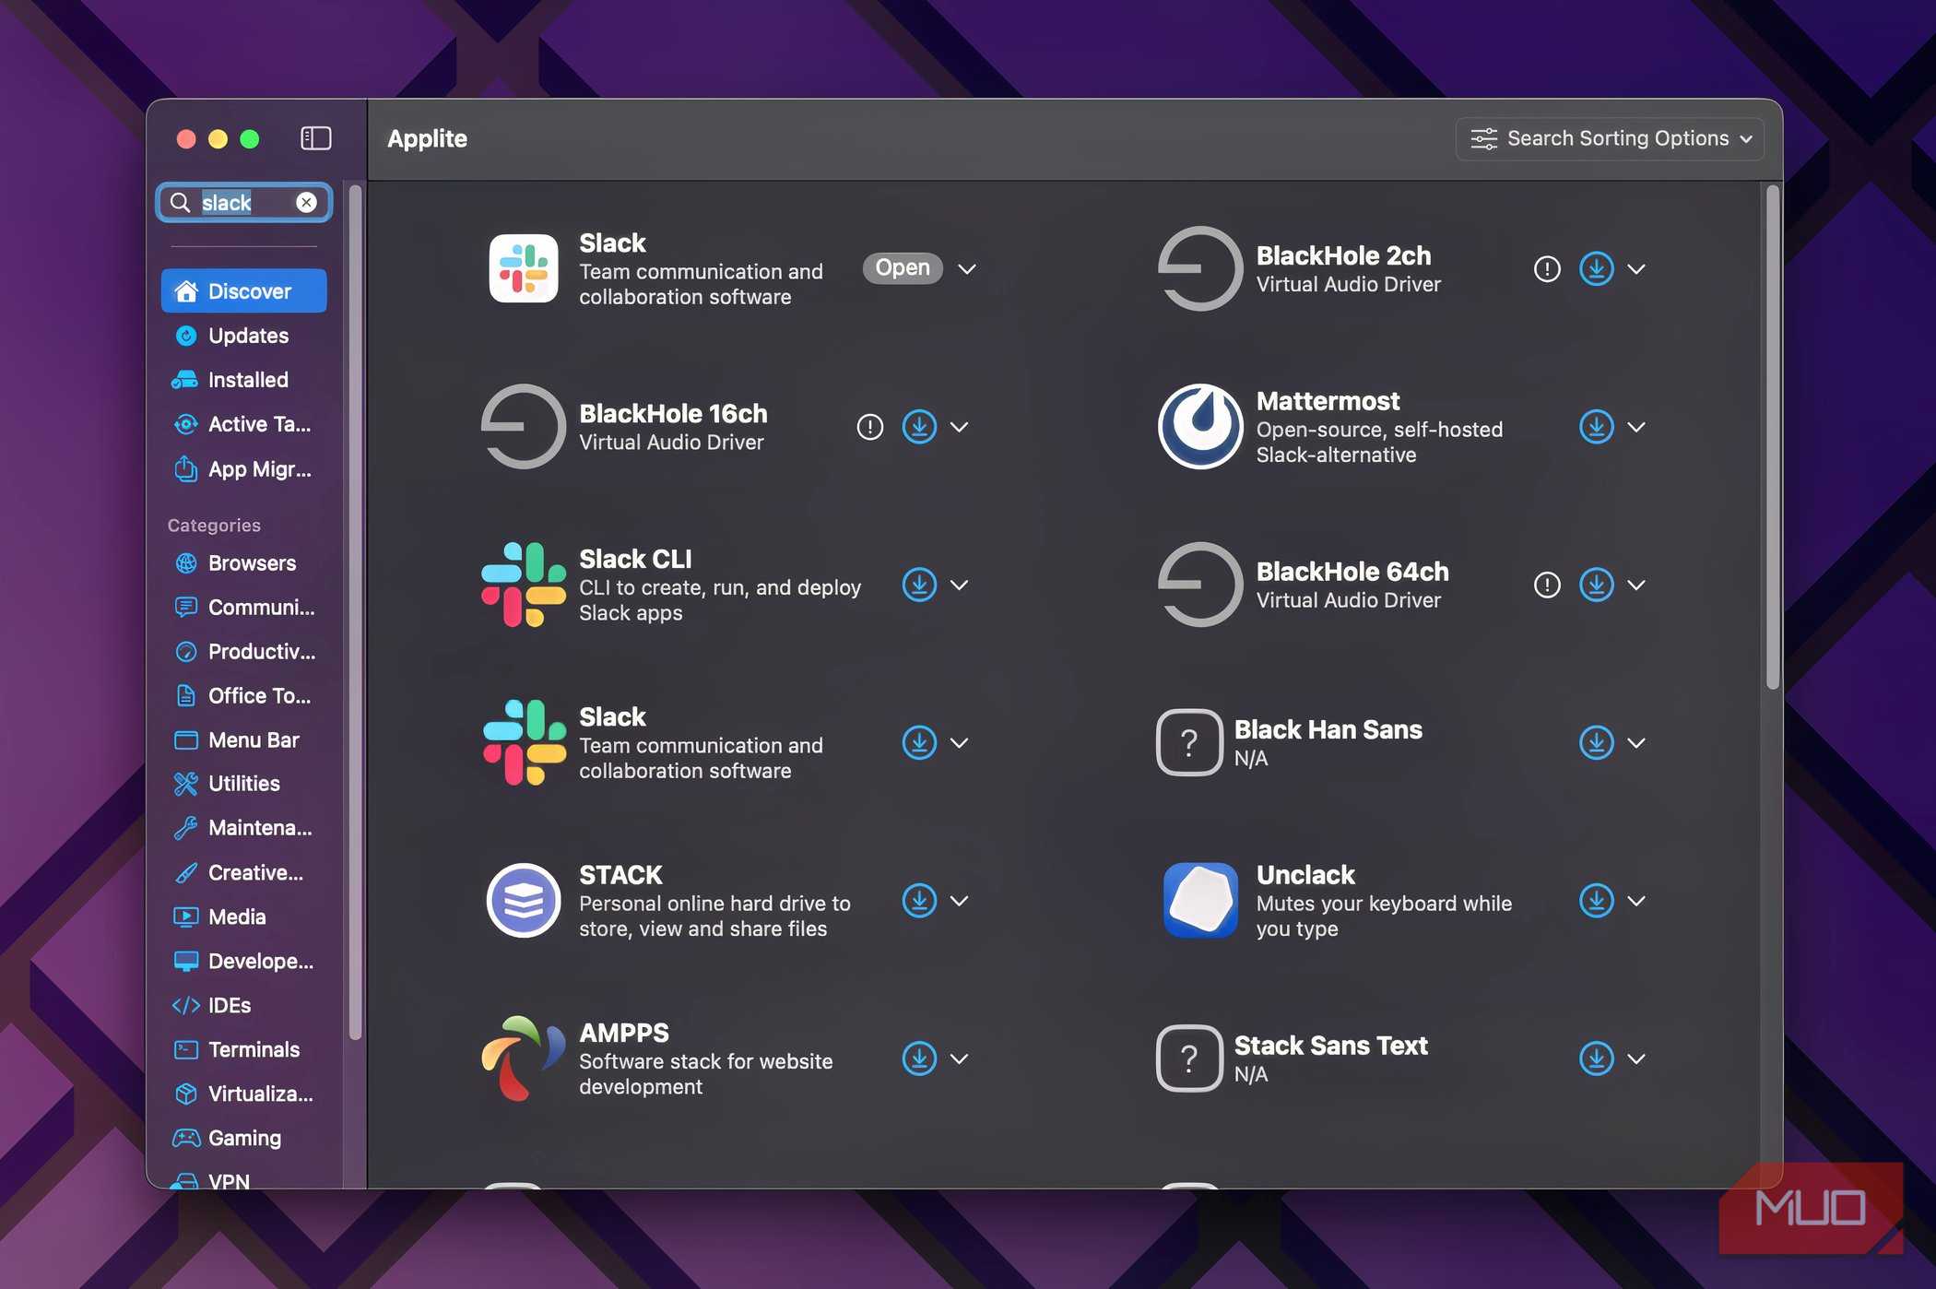Browse the Productivity category
The height and width of the screenshot is (1289, 1936).
point(244,652)
